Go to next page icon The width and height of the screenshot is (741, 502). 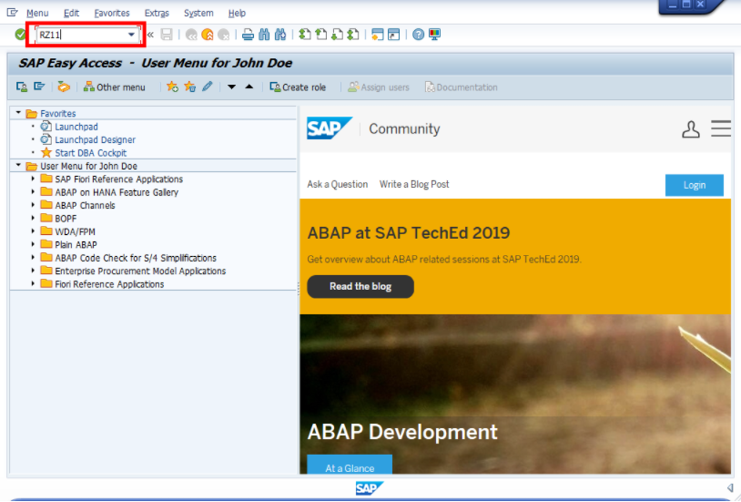(337, 35)
